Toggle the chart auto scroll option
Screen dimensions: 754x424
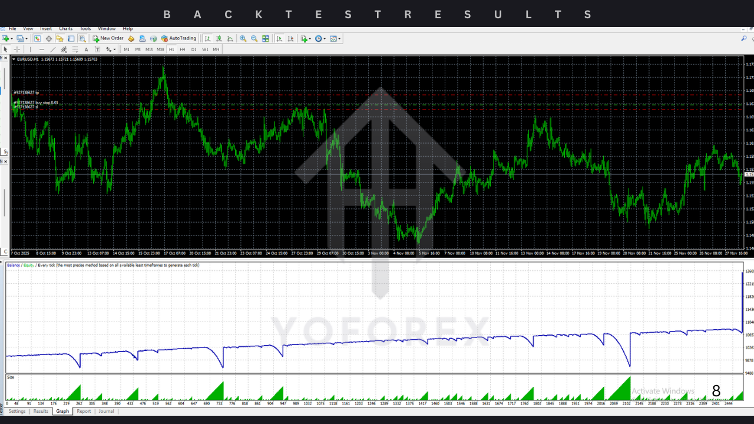[x=279, y=39]
